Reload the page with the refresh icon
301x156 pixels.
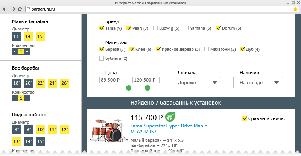tap(21, 9)
